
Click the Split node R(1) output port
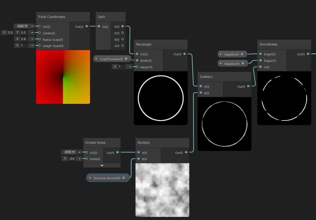tap(123, 27)
